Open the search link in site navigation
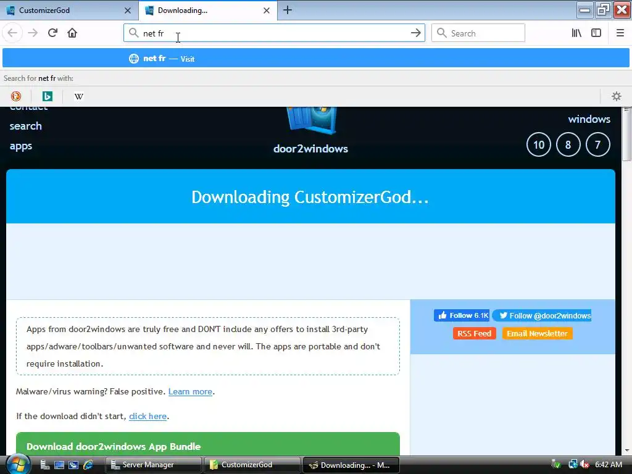 click(25, 126)
